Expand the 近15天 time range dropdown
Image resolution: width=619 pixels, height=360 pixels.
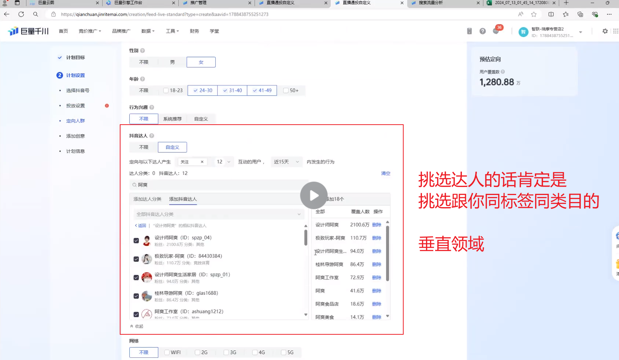(x=286, y=162)
